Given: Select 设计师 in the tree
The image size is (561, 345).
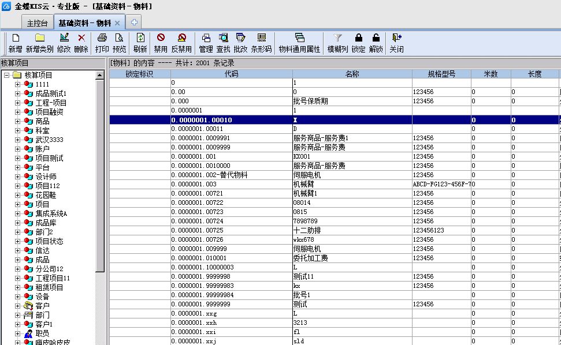Looking at the screenshot, I should coord(46,177).
